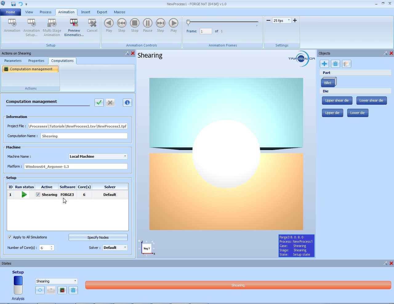
Task: Select the Upper die object
Action: (x=332, y=113)
